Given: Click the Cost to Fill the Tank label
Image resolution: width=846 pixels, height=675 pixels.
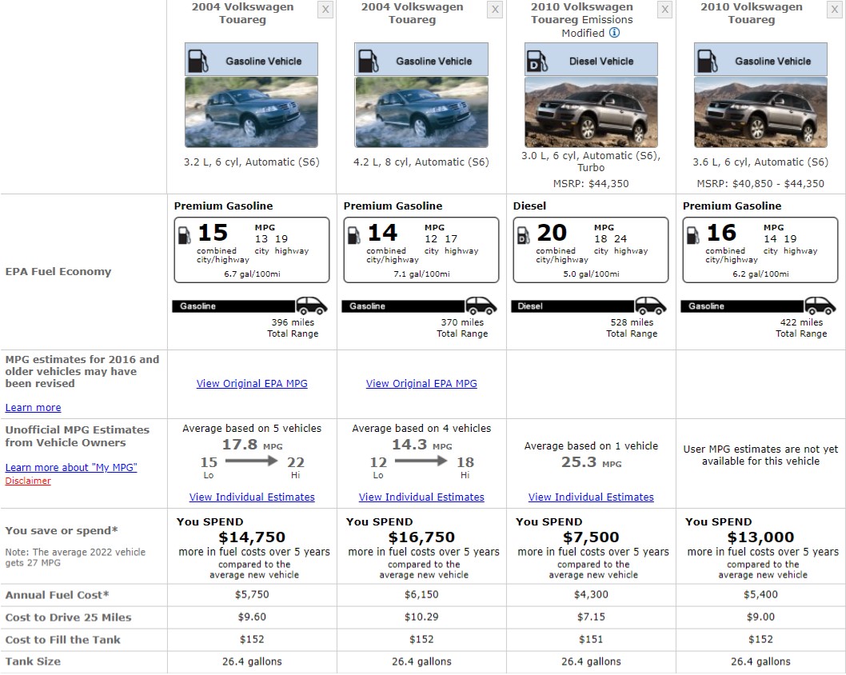Looking at the screenshot, I should coord(63,640).
